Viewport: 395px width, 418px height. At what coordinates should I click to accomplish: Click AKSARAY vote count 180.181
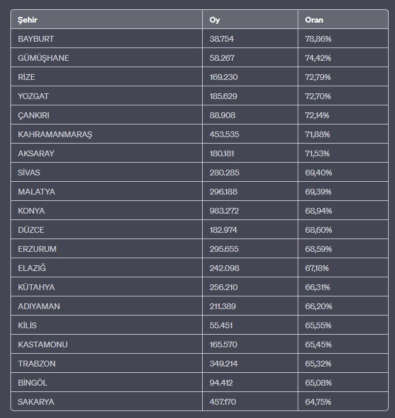pos(224,153)
